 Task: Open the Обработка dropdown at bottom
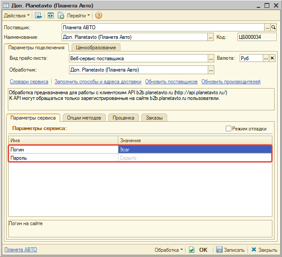click(169, 250)
